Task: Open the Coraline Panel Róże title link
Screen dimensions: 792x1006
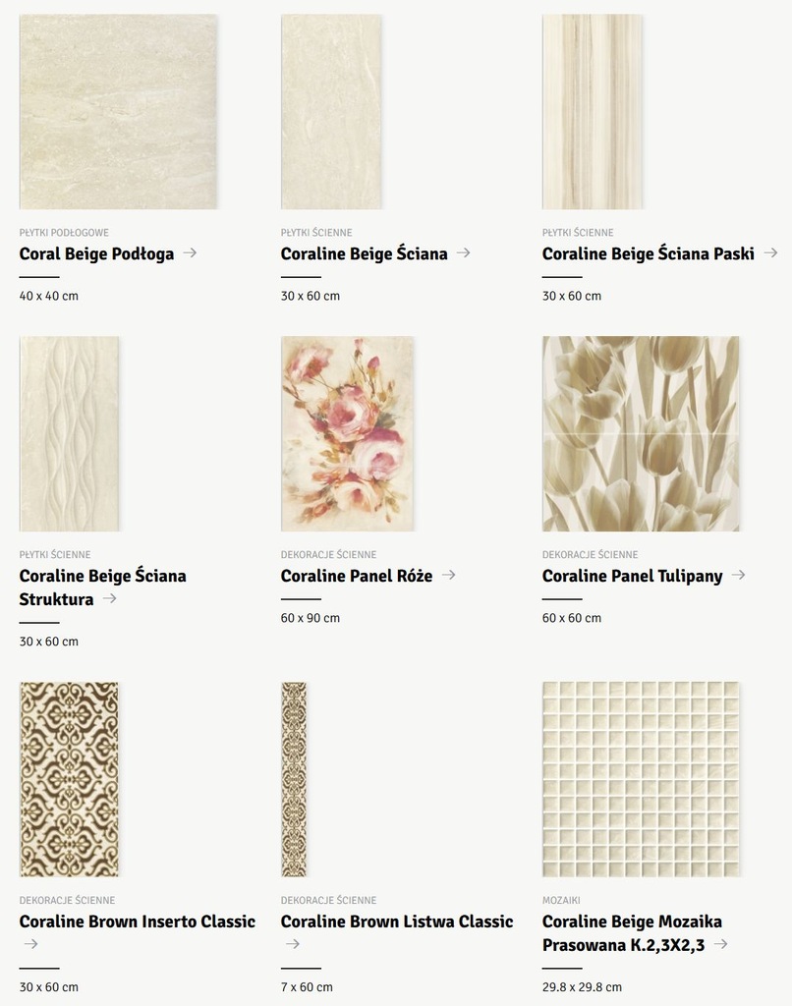Action: [x=357, y=576]
